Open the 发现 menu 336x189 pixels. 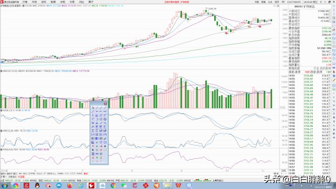[63, 2]
